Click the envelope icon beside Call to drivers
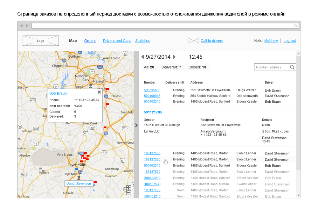The height and width of the screenshot is (208, 318). click(194, 41)
